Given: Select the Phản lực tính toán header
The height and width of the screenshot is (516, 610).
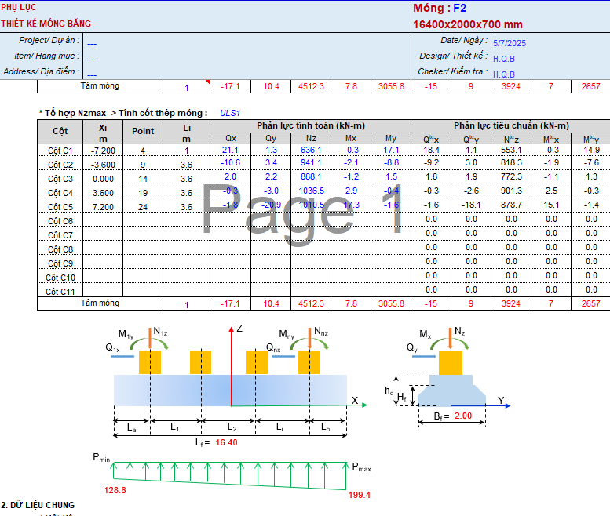Looking at the screenshot, I should point(310,125).
